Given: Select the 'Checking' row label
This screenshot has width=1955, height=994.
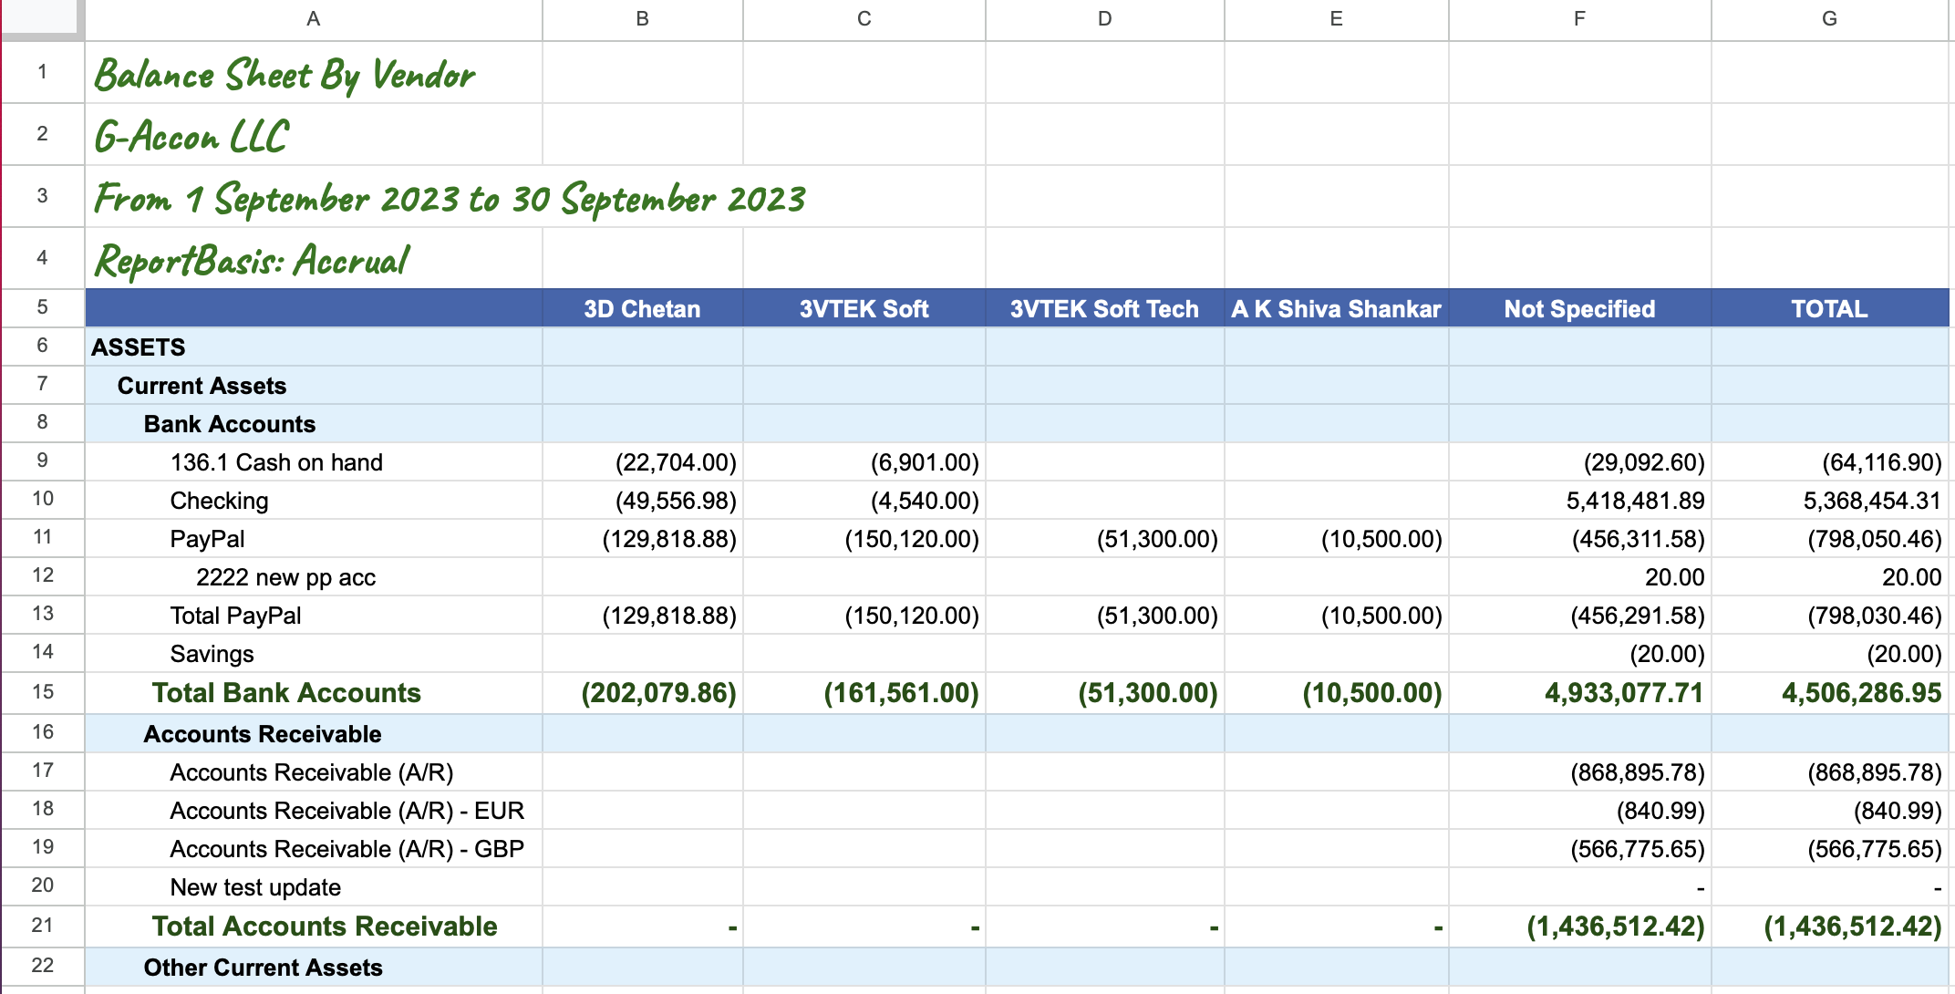Looking at the screenshot, I should coord(314,500).
